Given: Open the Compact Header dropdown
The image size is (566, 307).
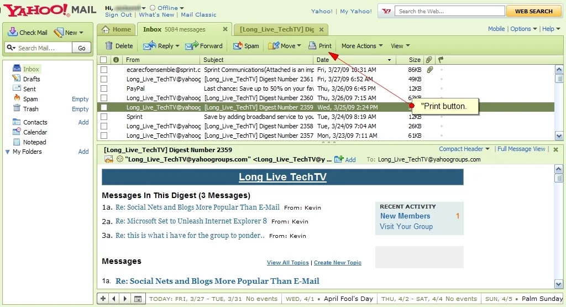Looking at the screenshot, I should [x=464, y=149].
